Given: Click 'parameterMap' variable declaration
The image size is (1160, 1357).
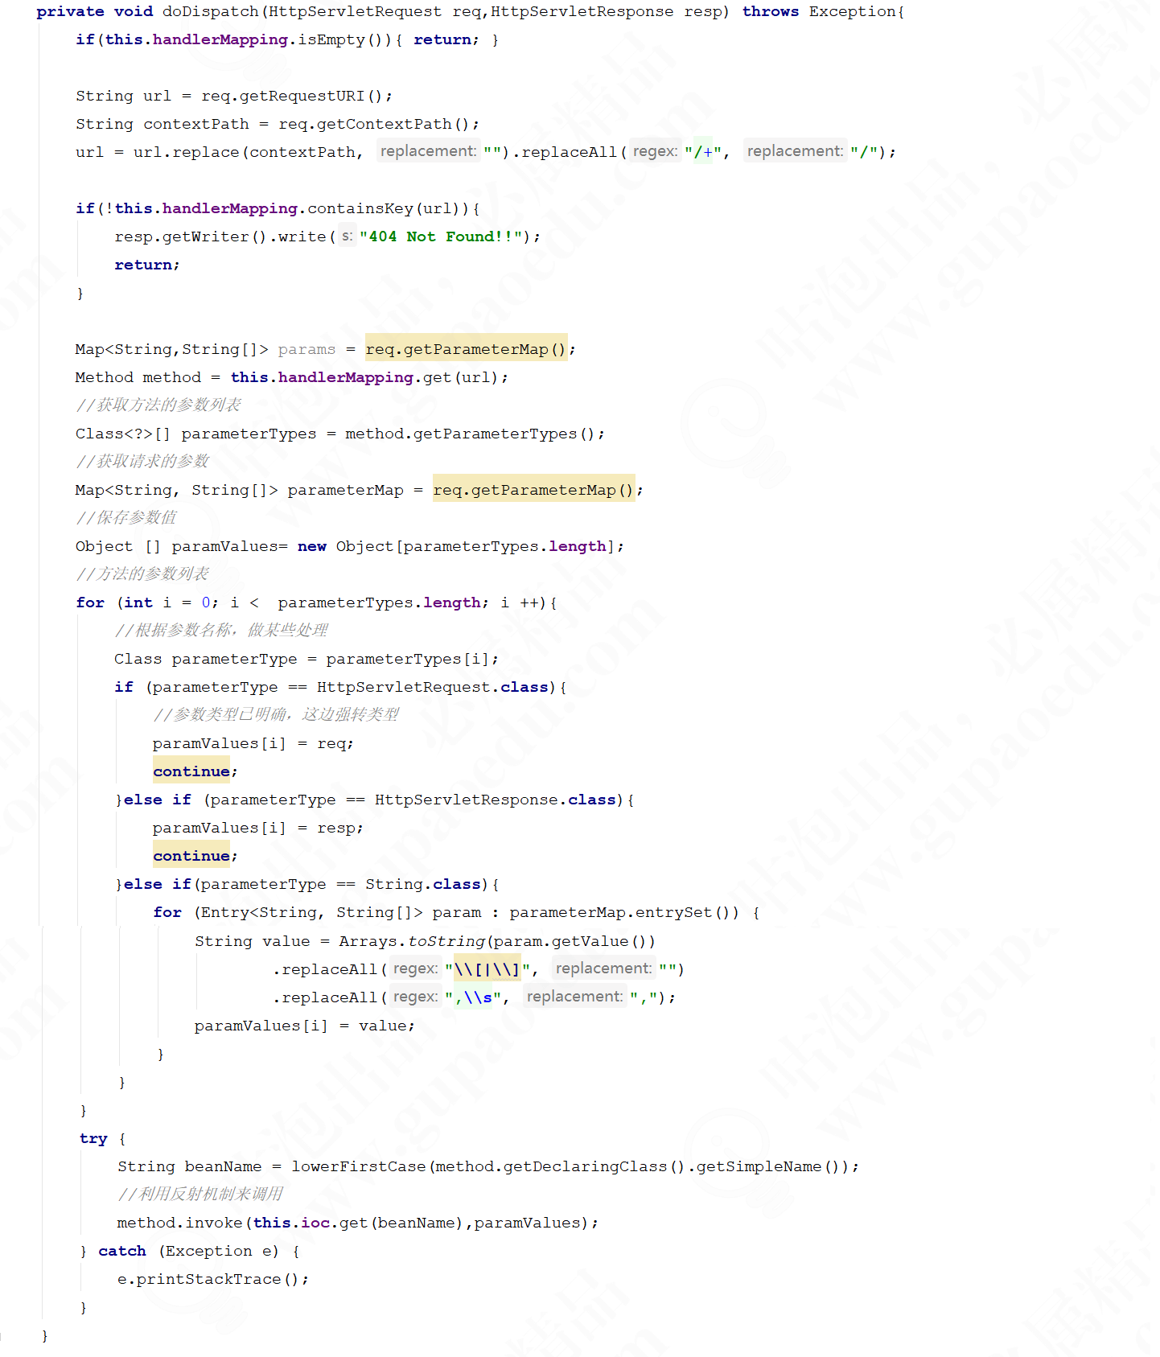Looking at the screenshot, I should pos(345,491).
